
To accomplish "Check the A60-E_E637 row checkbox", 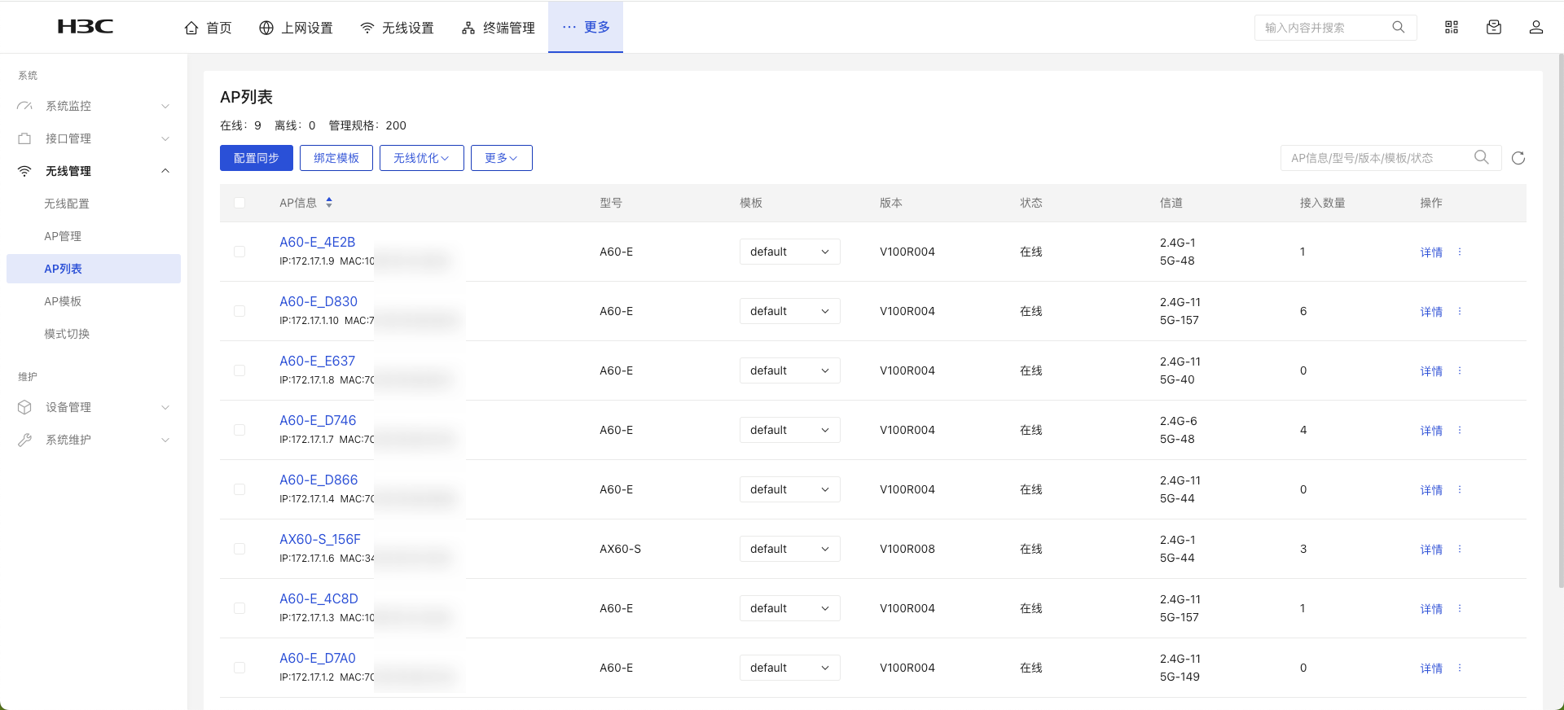I will tap(239, 370).
